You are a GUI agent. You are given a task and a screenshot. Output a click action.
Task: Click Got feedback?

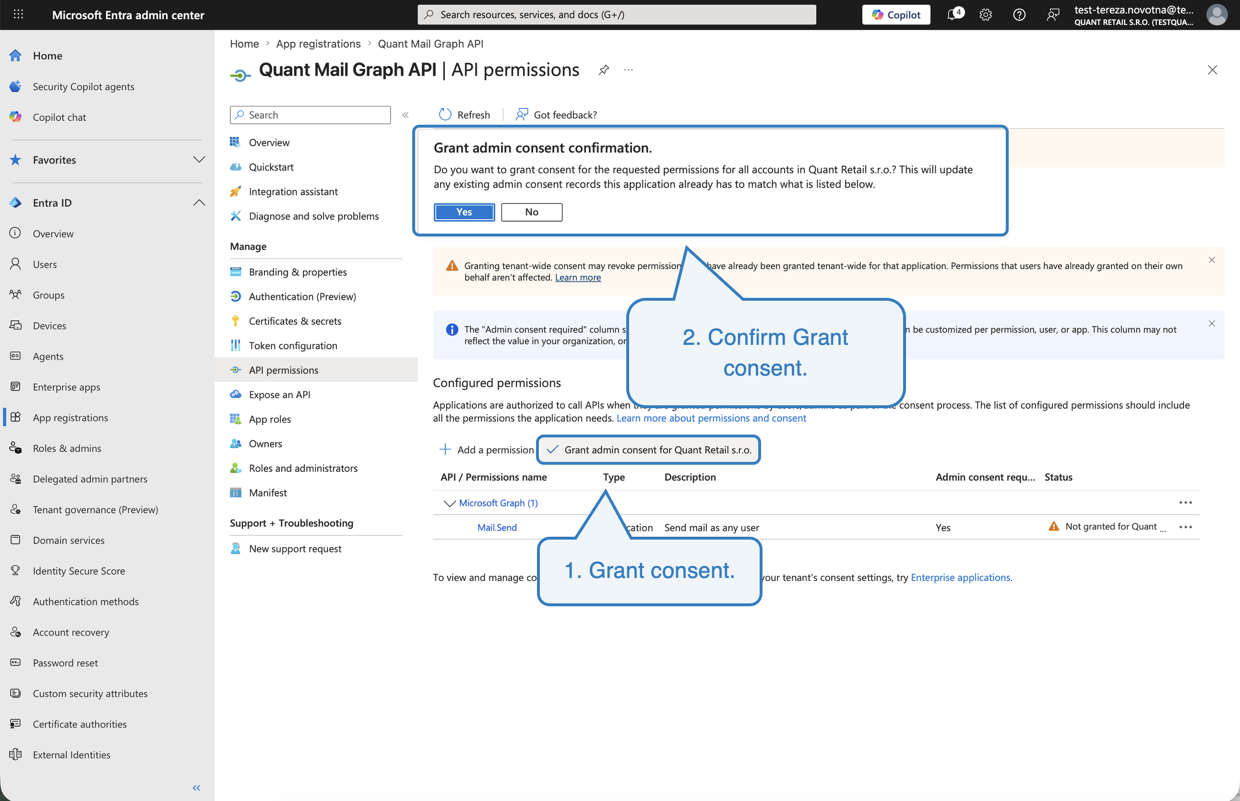[x=556, y=115]
